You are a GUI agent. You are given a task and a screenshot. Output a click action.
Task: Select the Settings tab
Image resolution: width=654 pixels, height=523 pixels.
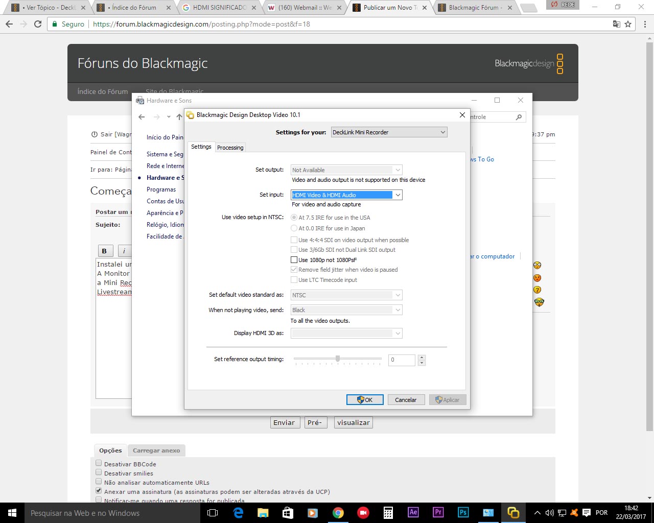point(201,147)
